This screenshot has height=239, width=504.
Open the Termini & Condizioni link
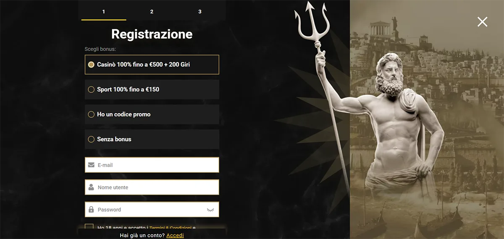171,228
